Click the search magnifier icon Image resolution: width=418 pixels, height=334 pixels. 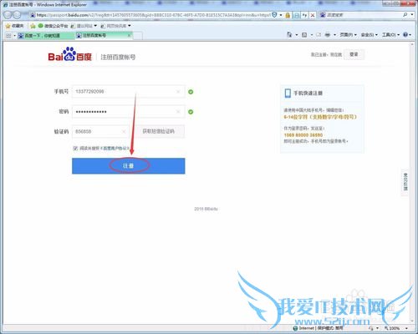pos(405,15)
